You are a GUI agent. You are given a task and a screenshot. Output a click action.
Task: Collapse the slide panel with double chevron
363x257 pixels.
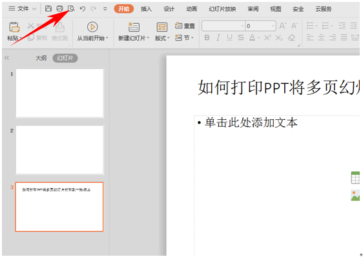[6, 58]
